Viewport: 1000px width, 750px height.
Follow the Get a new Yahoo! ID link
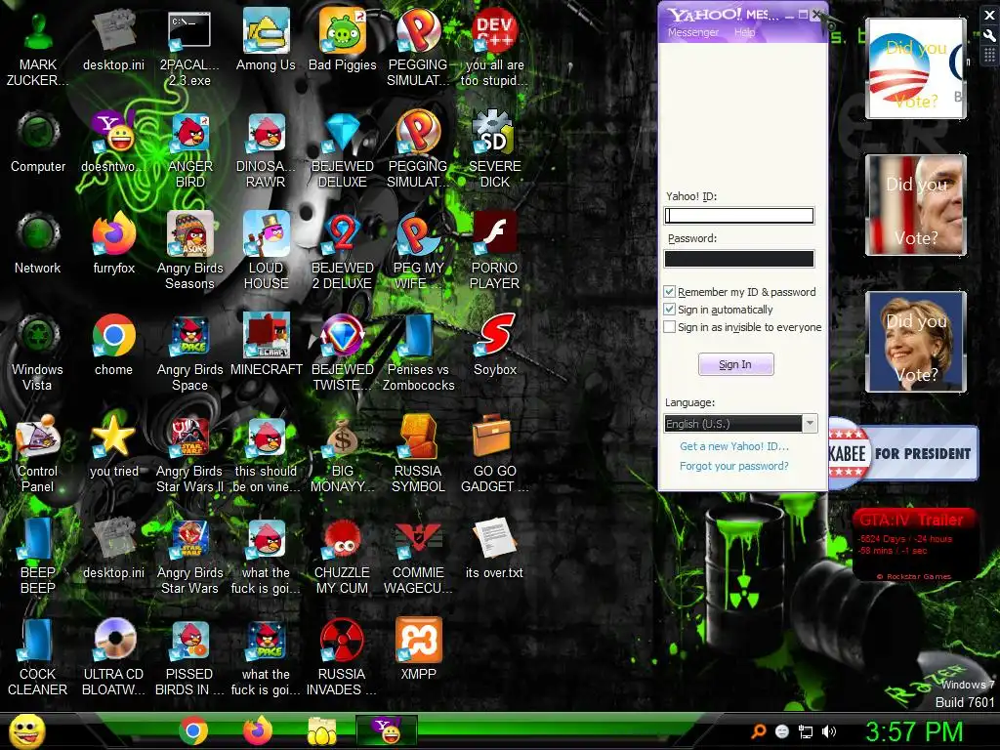pos(734,446)
